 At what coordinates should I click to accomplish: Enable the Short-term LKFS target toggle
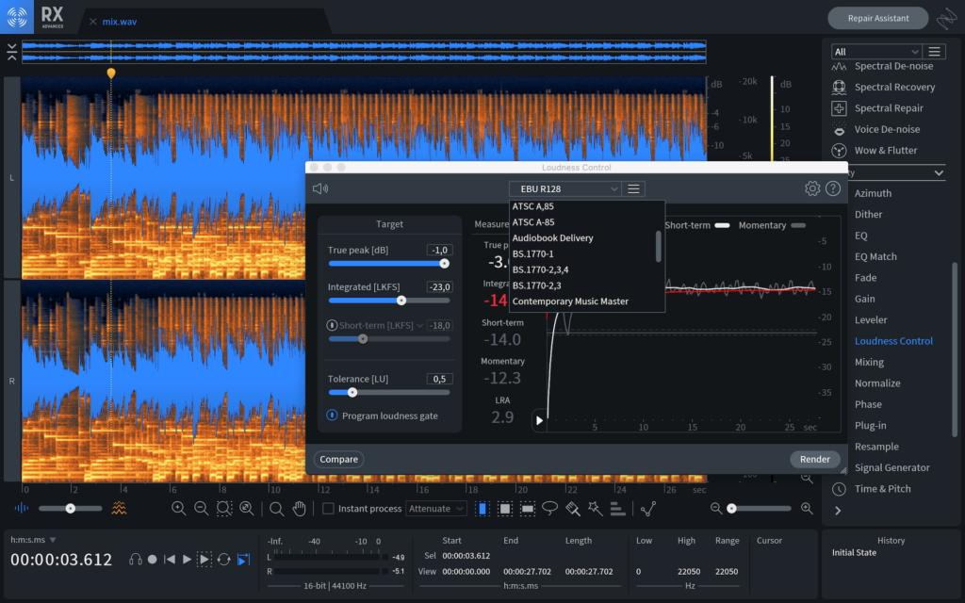(332, 325)
